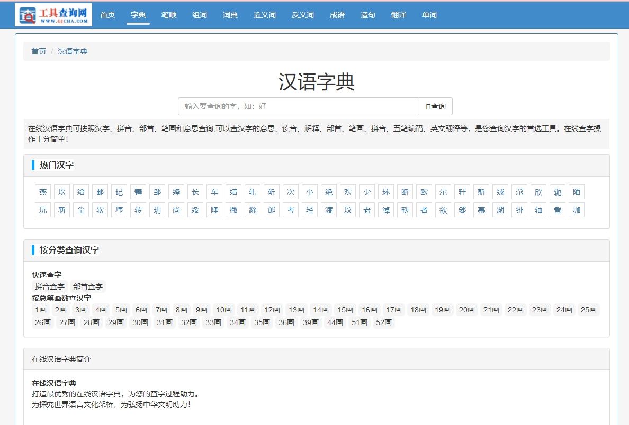Open the 首页 navigation tab

coord(107,15)
